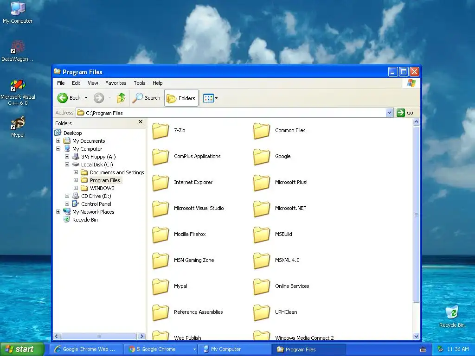Open the 7-Zip folder icon
The height and width of the screenshot is (356, 475).
(160, 131)
